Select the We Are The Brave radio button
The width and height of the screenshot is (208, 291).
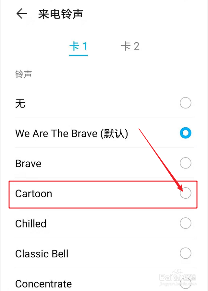[186, 133]
